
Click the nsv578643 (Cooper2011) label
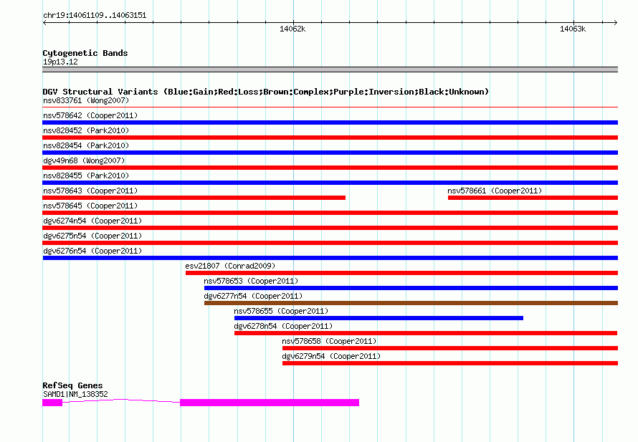pyautogui.click(x=90, y=191)
